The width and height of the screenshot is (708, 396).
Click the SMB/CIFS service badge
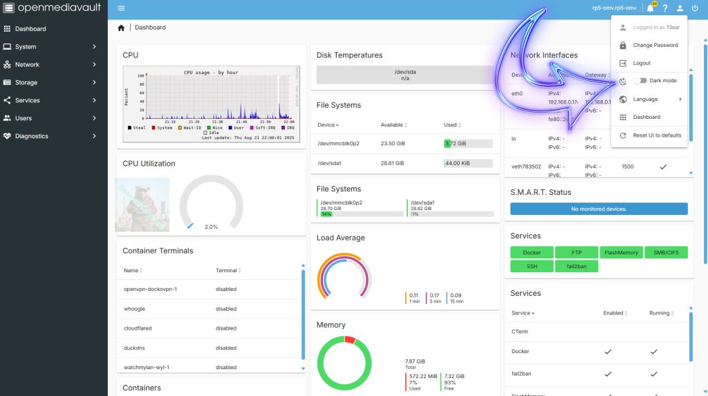point(666,253)
